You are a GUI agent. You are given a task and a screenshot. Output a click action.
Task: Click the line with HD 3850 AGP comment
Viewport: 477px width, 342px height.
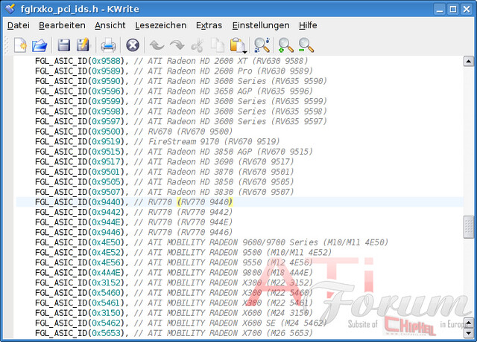(174, 152)
